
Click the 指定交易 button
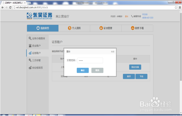[135, 67]
